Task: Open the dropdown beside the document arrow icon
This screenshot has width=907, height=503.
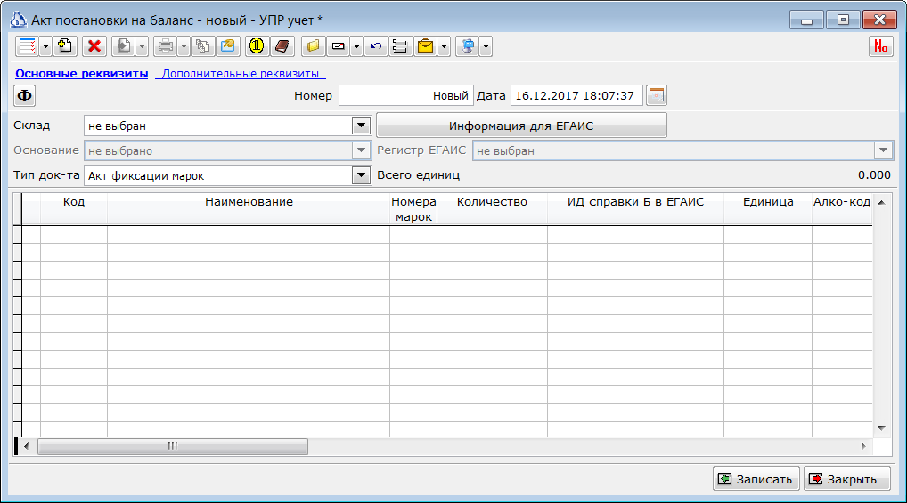Action: (142, 46)
